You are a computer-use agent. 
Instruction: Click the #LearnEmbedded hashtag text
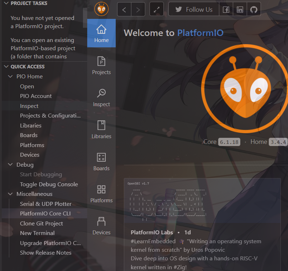click(153, 241)
